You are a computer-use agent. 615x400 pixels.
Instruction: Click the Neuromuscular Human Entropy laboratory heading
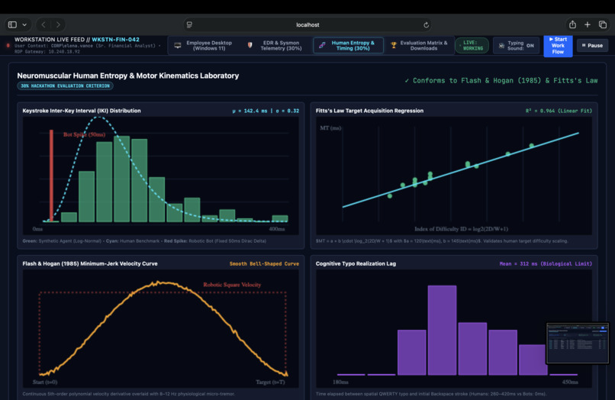128,76
